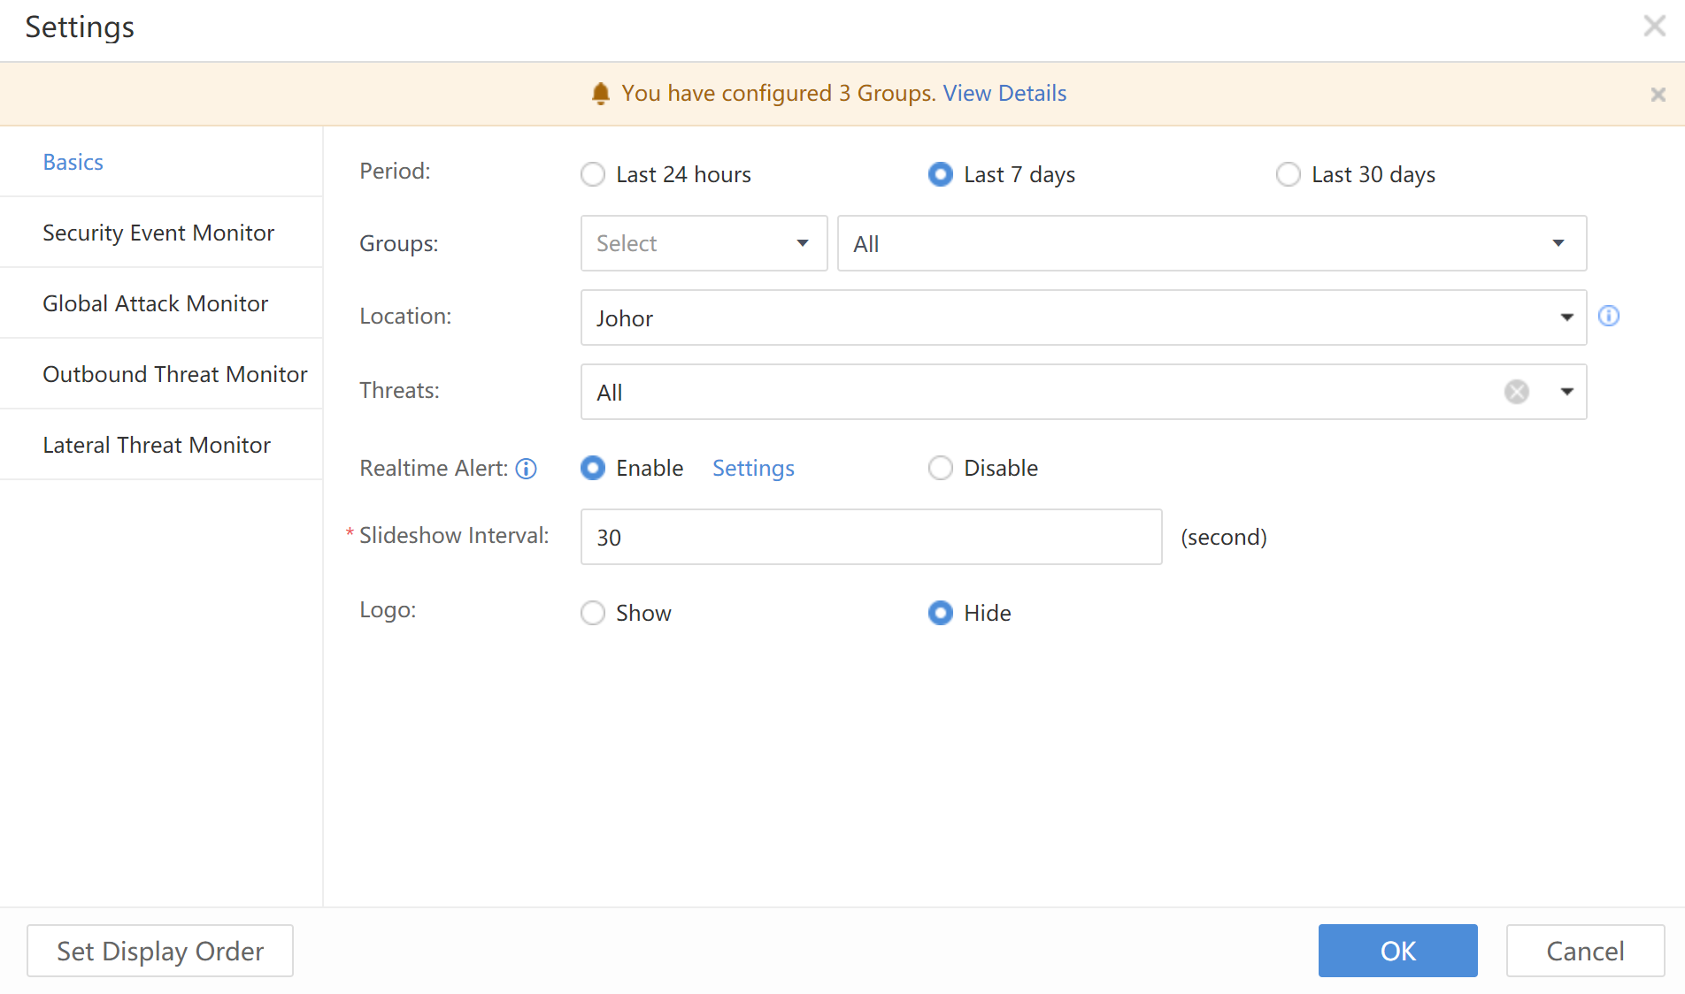Viewport: 1685px width, 994px height.
Task: Disable the Realtime Alert option
Action: coord(940,468)
